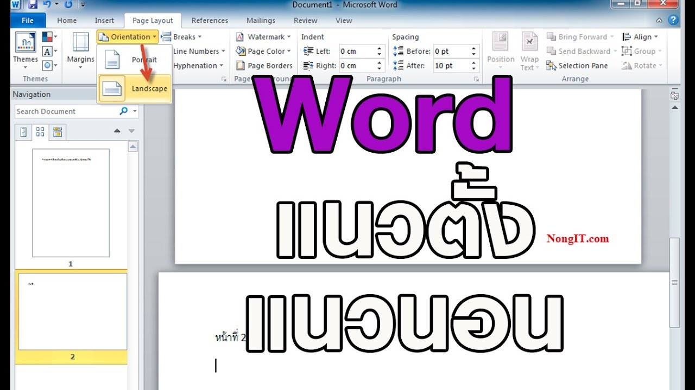Click the document vertical scrollbar thumb
This screenshot has width=695, height=390.
[x=675, y=282]
